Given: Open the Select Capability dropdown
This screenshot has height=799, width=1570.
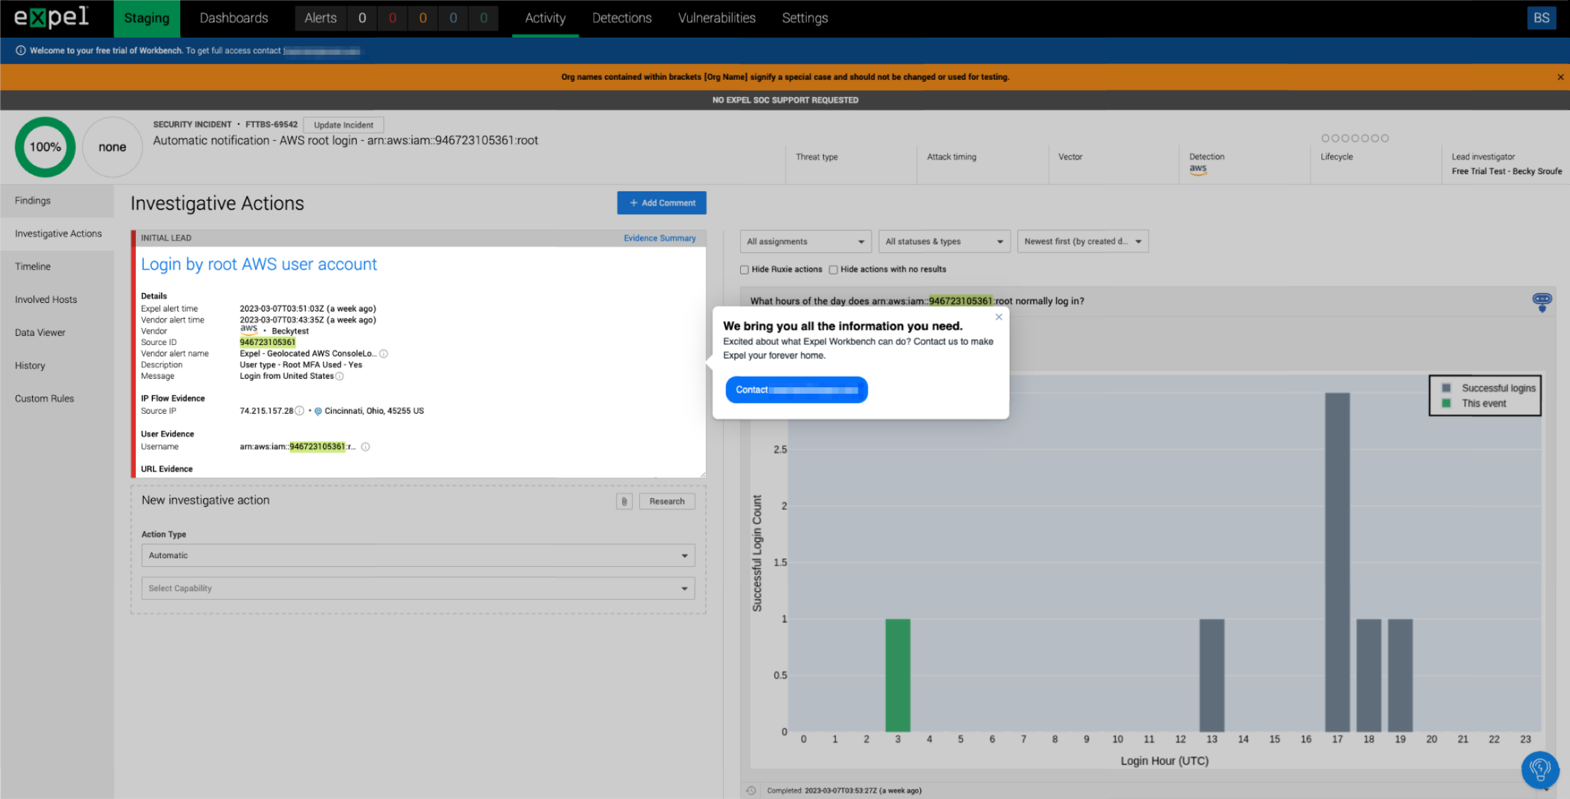Looking at the screenshot, I should coord(418,589).
